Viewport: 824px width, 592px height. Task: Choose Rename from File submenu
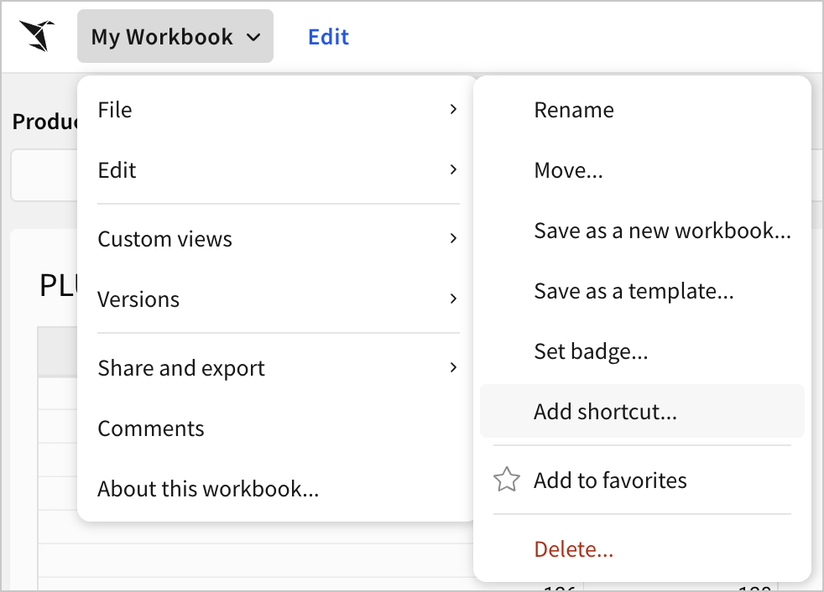pyautogui.click(x=574, y=110)
